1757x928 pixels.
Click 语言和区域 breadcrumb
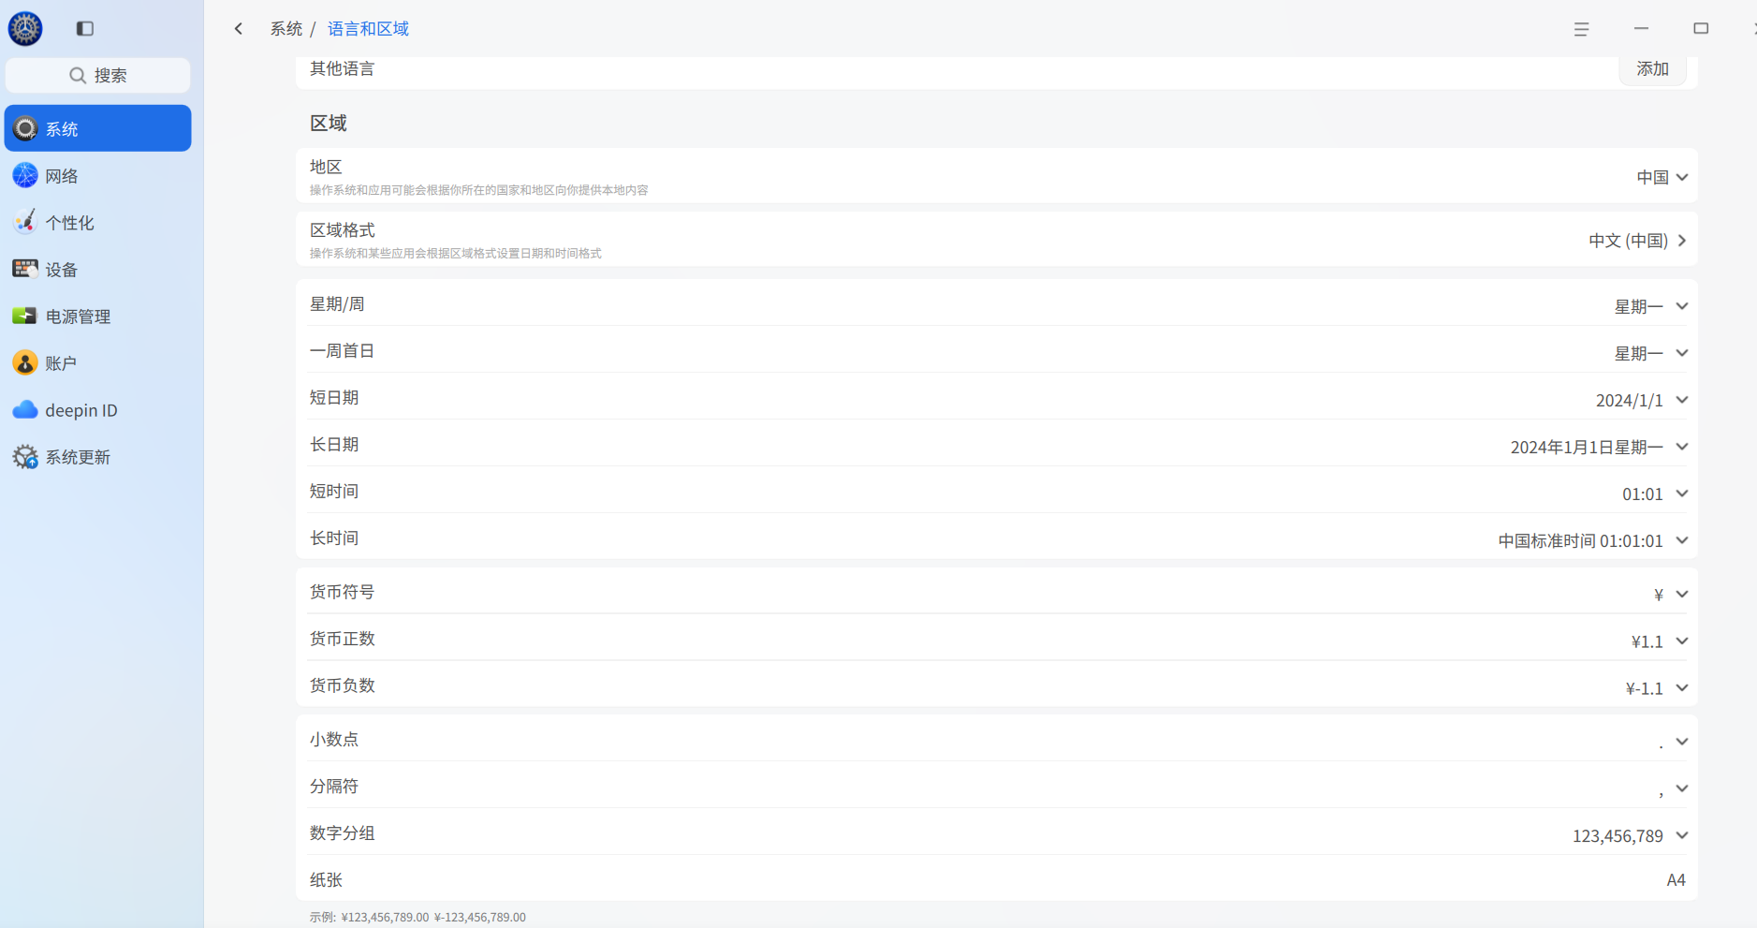click(x=368, y=29)
